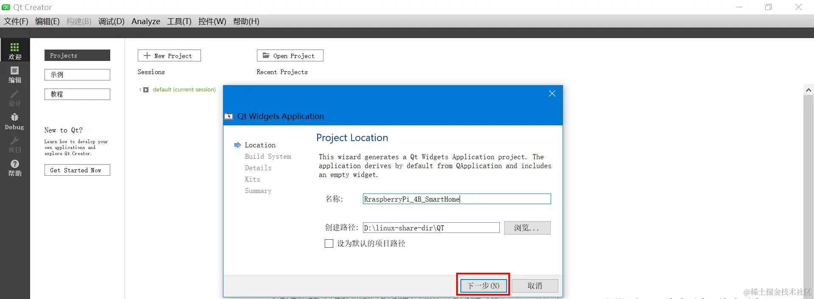
Task: Open the Analyze menu
Action: [146, 21]
